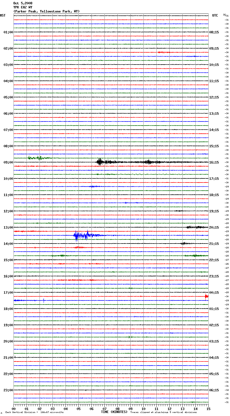
Task: Select the "10:00" MST time label
Action: click(8, 179)
